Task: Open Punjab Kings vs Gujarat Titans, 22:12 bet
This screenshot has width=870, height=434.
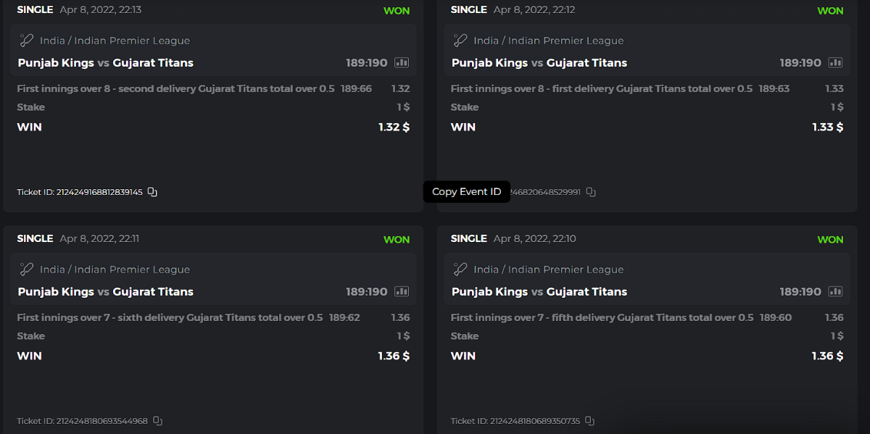Action: click(x=539, y=63)
